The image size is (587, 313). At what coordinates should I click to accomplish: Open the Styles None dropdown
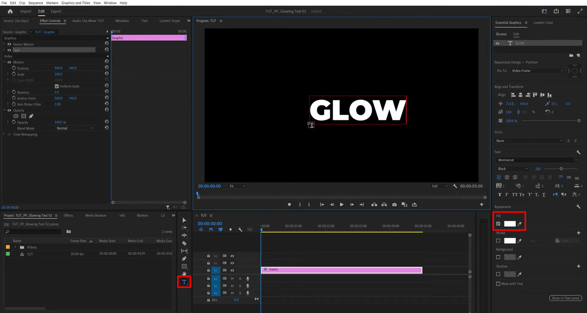click(529, 141)
